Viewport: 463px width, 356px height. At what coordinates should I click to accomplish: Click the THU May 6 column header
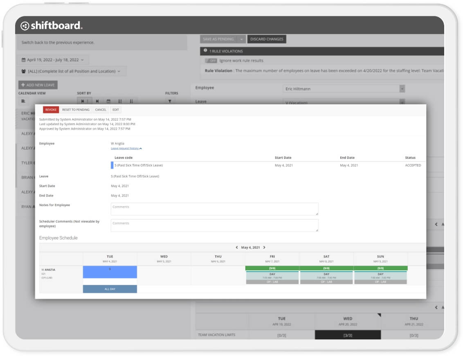(x=218, y=259)
